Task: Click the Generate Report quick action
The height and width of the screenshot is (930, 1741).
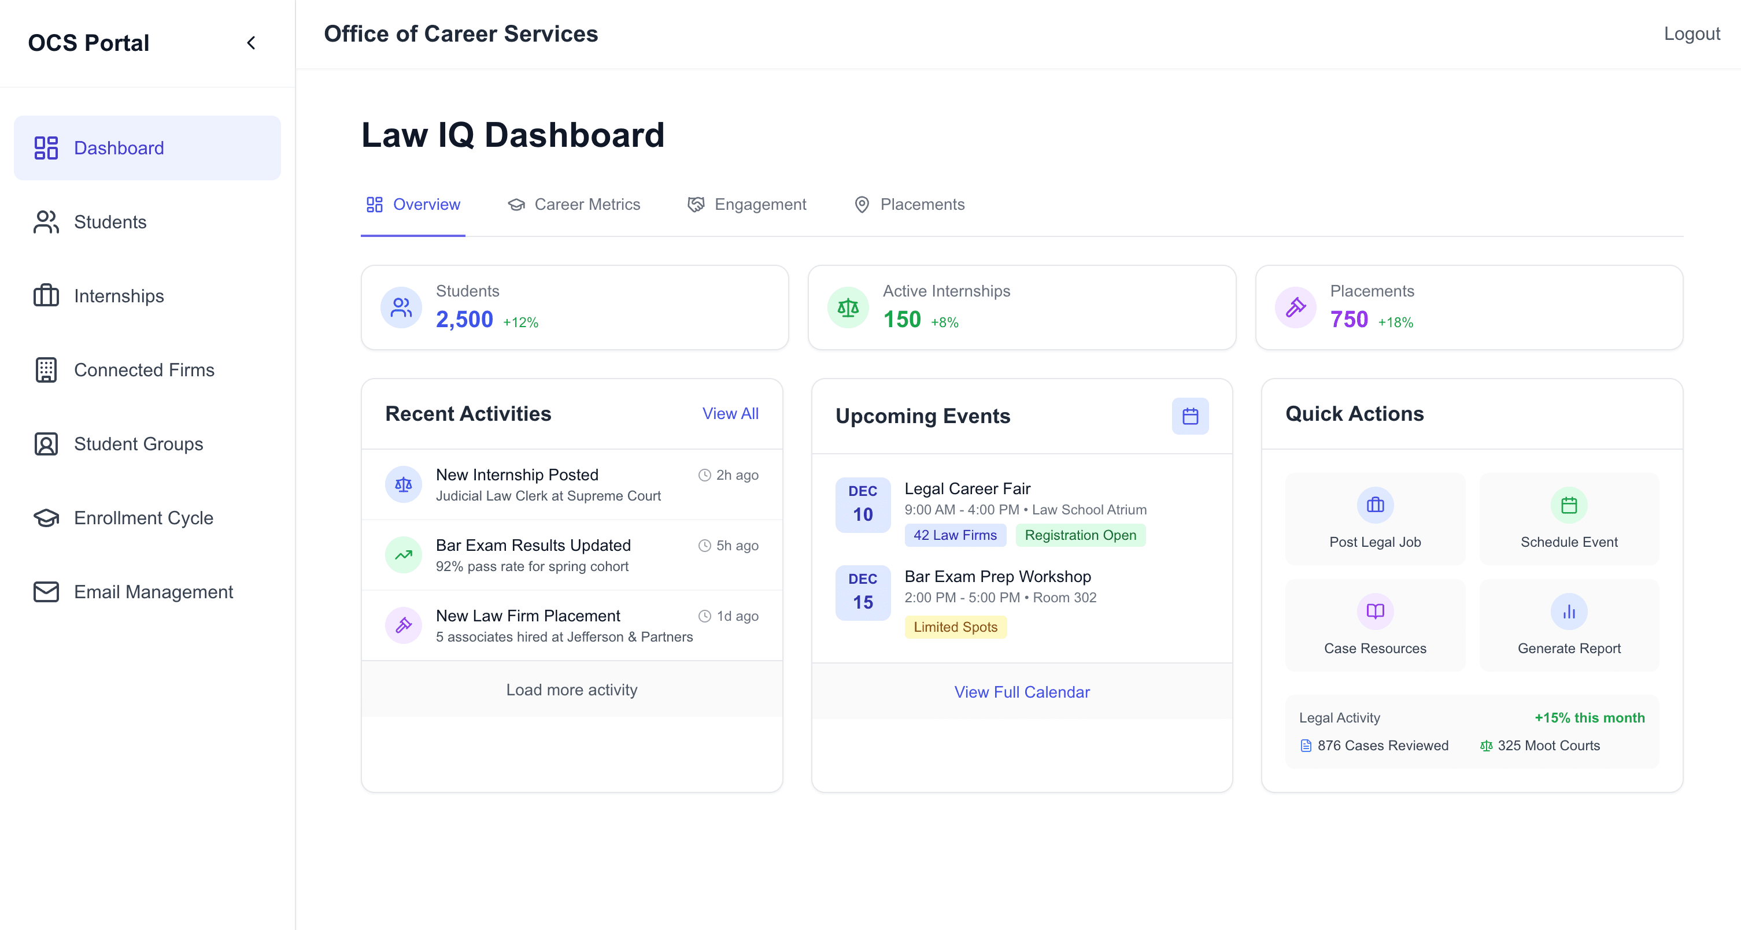Action: click(1569, 625)
